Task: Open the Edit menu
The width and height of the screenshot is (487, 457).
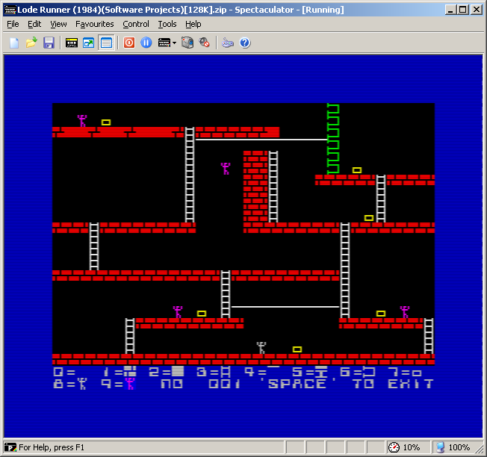Action: tap(34, 24)
